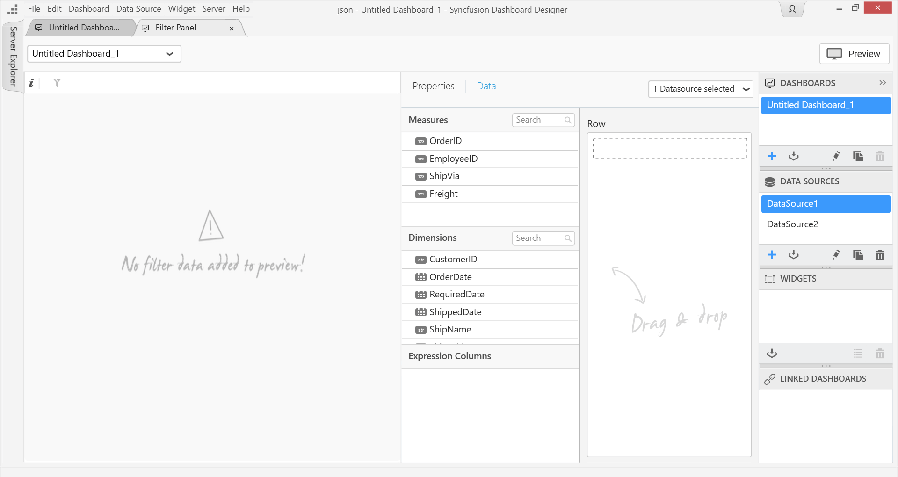
Task: Click the edit data source pencil icon
Action: (x=836, y=255)
